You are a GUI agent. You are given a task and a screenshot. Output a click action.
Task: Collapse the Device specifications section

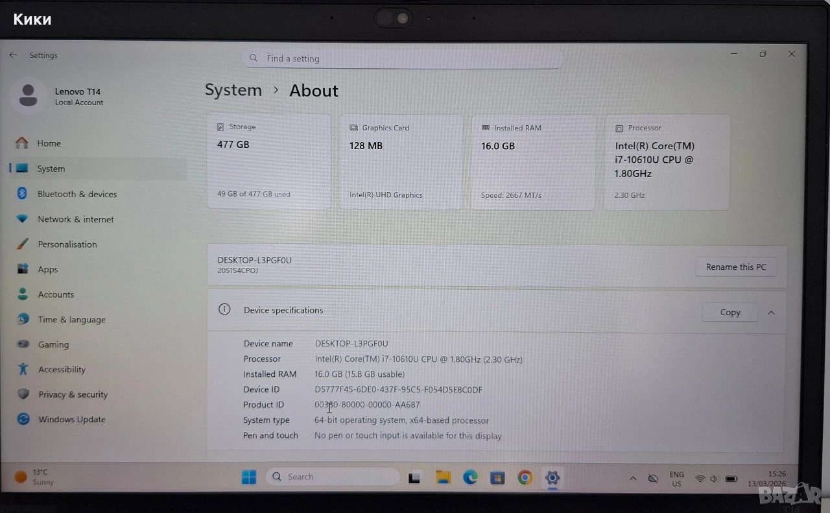(x=771, y=313)
